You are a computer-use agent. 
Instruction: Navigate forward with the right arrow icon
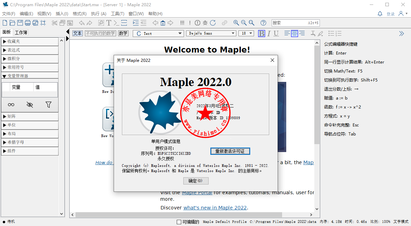click(170, 23)
